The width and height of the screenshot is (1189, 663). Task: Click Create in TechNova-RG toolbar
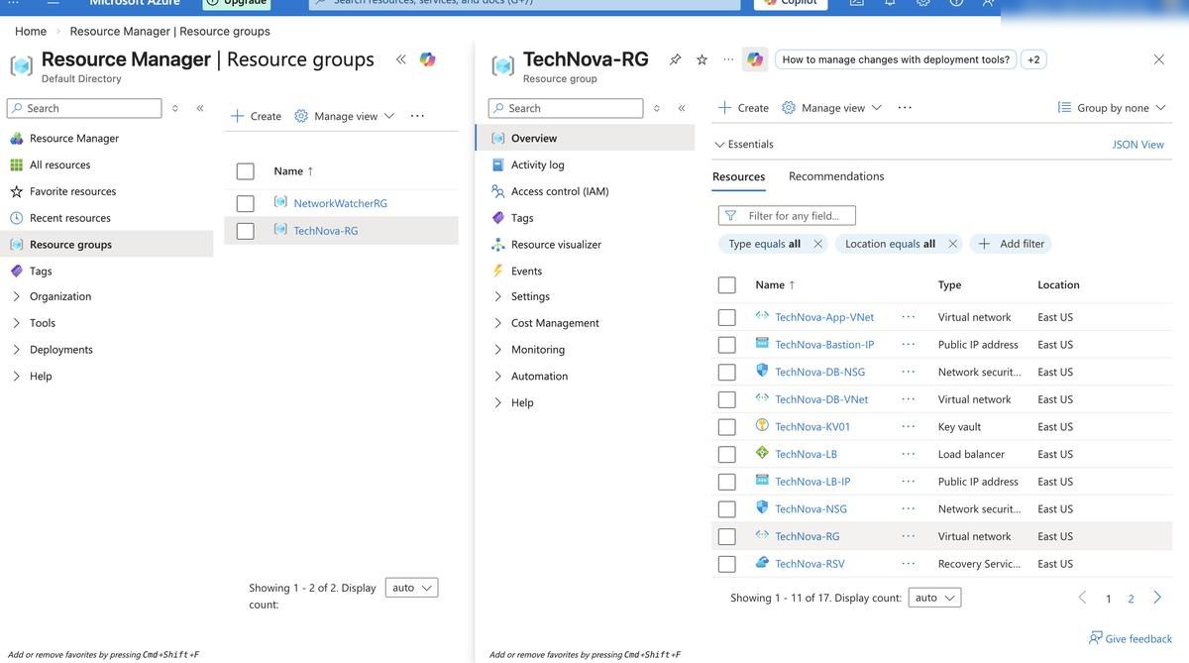[743, 108]
